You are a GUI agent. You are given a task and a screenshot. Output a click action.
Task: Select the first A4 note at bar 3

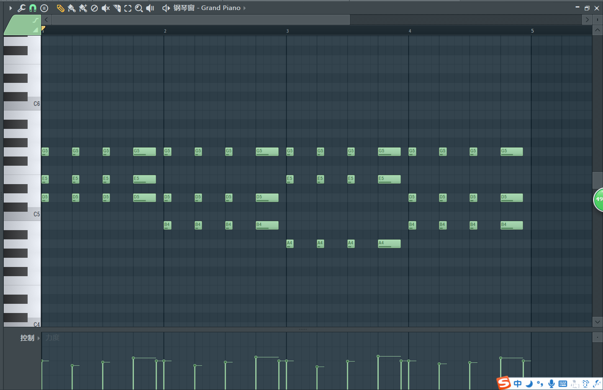tap(290, 244)
